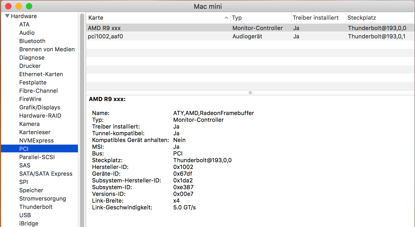Open Fibre-Channel section

[x=38, y=91]
